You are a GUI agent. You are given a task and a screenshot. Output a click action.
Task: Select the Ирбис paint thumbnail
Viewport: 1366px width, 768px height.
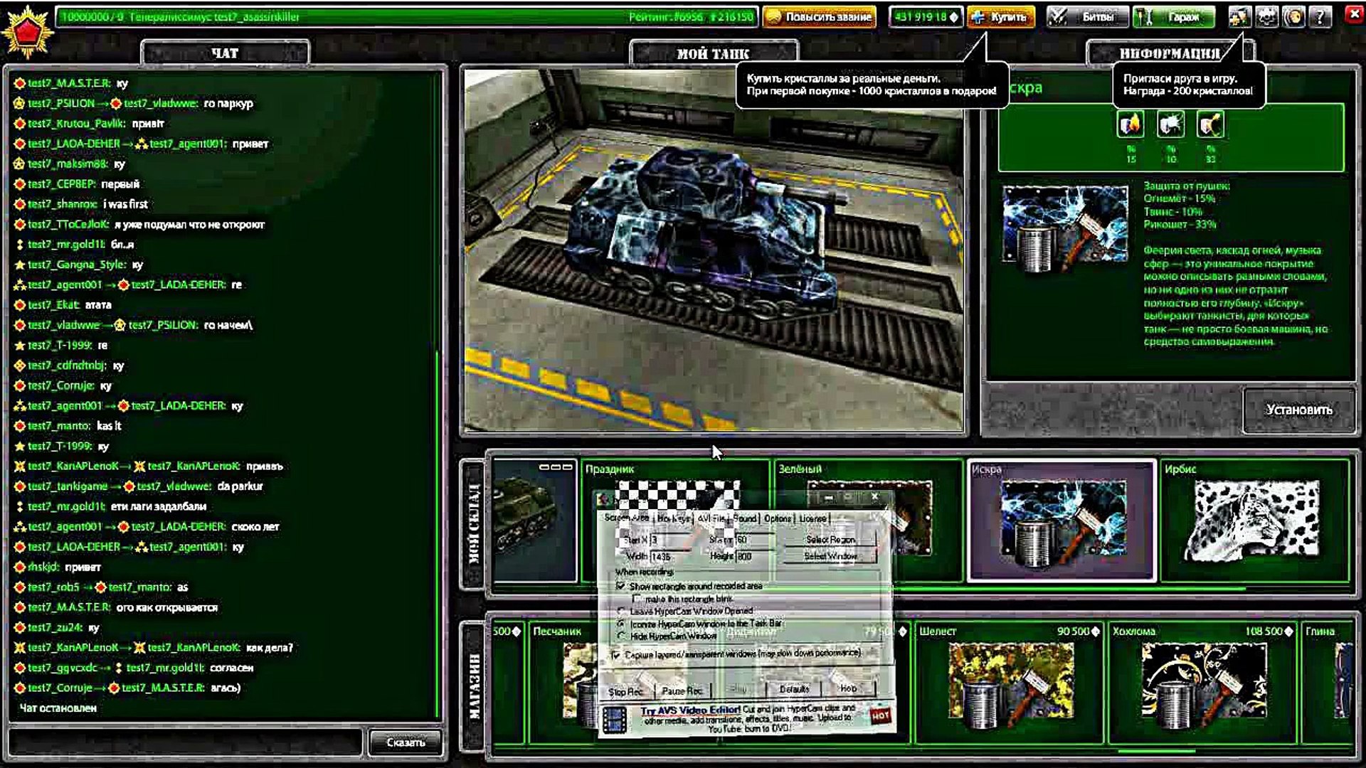1254,521
